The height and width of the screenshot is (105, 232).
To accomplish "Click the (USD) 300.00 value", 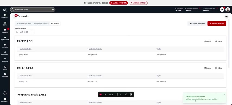I will pyautogui.click(x=23, y=82).
